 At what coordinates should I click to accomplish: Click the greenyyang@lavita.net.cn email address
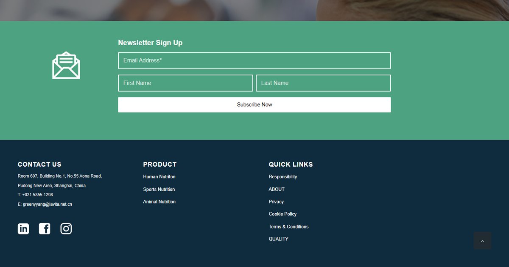click(48, 204)
